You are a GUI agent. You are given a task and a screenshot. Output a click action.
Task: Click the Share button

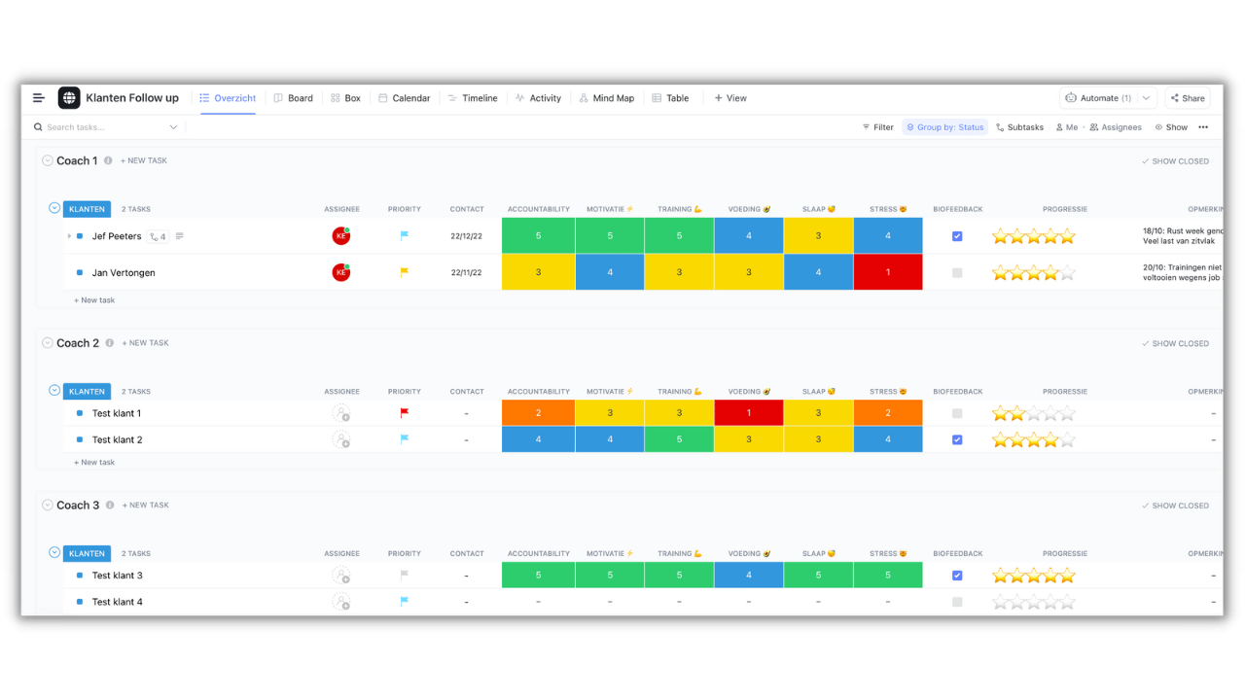1188,98
